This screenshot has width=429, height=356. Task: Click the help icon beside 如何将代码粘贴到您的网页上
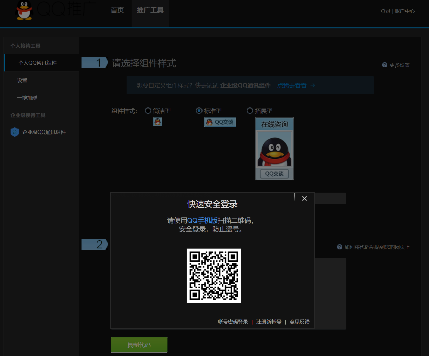340,247
